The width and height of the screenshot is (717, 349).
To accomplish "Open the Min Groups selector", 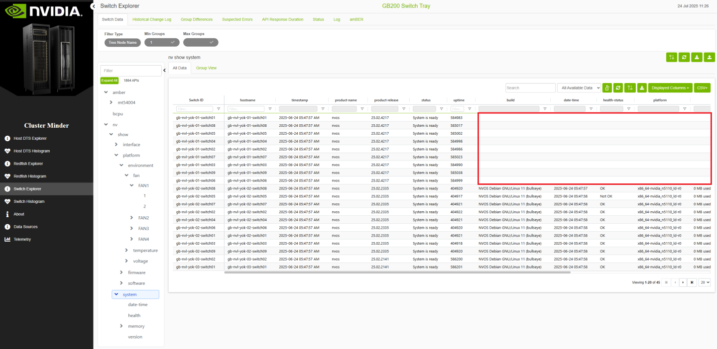I will click(162, 42).
